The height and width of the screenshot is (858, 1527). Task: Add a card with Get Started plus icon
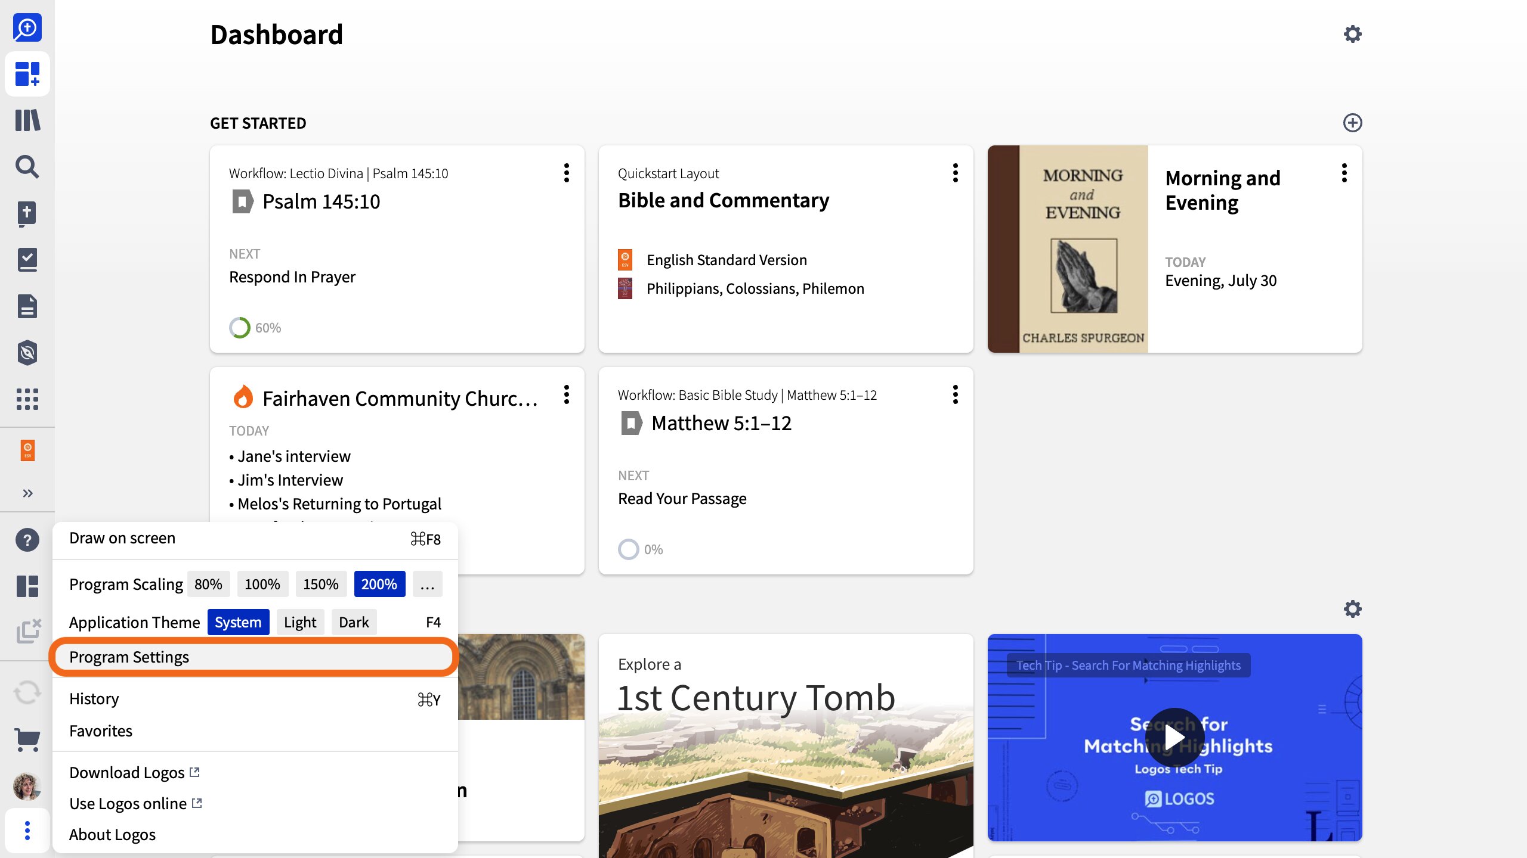pos(1352,123)
